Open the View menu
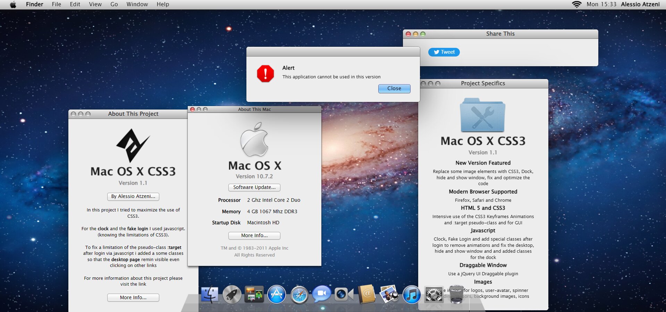 95,5
